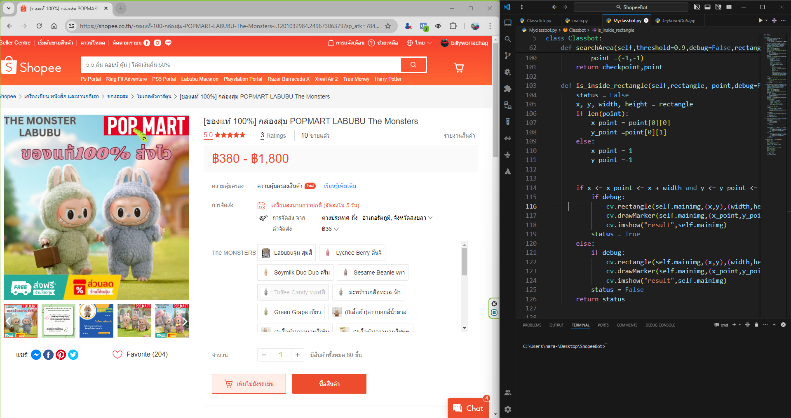This screenshot has width=791, height=418.
Task: Close the VS Code bottom panel
Action: point(783,325)
